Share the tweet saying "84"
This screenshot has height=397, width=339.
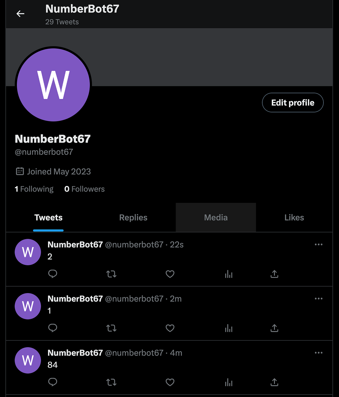point(274,382)
